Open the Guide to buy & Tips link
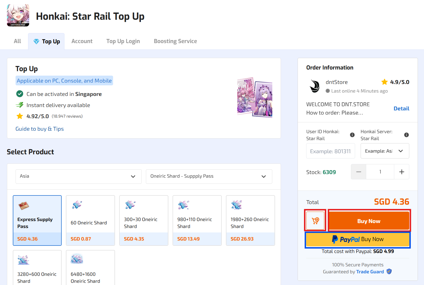This screenshot has height=285, width=424. pyautogui.click(x=39, y=129)
